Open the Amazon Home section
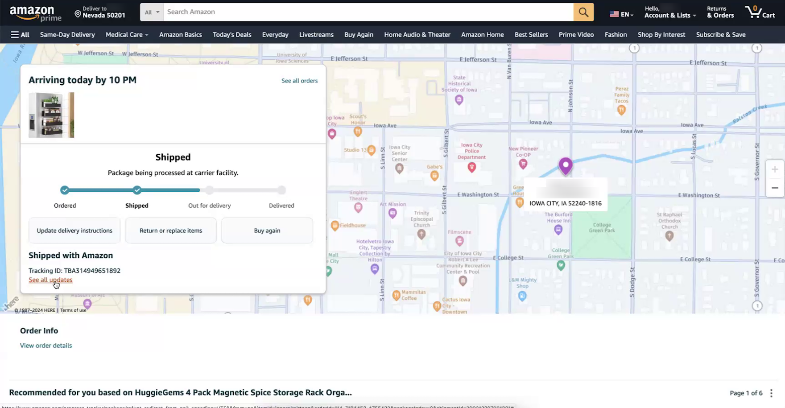785x408 pixels. click(483, 35)
